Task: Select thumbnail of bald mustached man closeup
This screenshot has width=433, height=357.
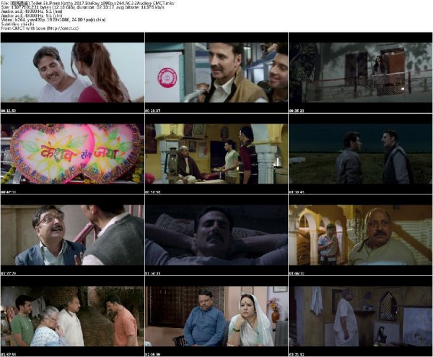Action: [x=360, y=235]
